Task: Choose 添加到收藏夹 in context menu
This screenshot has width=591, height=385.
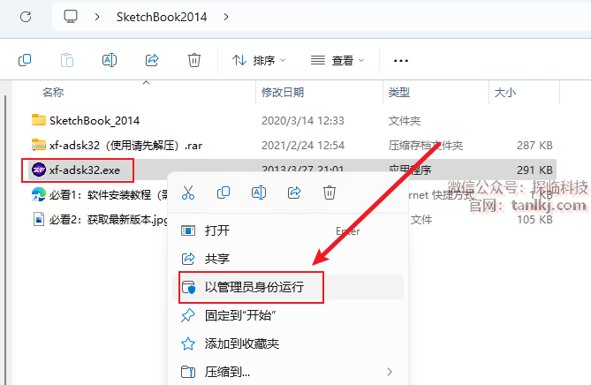Action: coord(288,343)
